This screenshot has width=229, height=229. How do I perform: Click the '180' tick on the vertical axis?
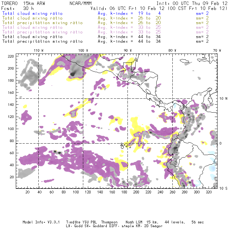point(11,80)
